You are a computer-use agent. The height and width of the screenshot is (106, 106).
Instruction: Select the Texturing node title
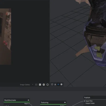tap(45, 103)
